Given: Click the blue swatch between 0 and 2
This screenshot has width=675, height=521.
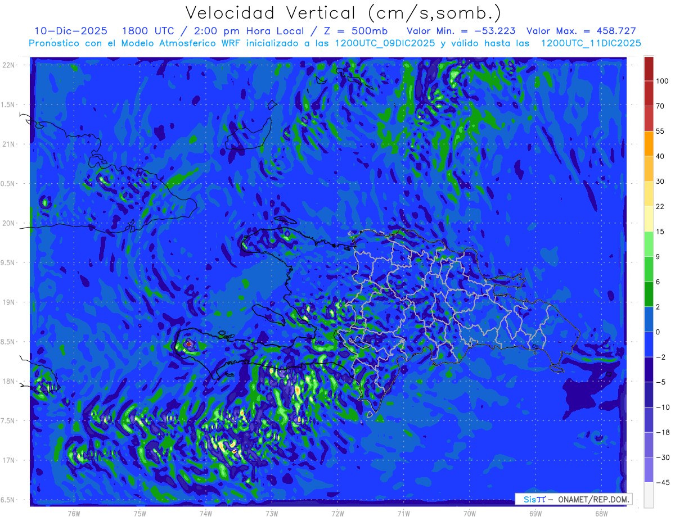Looking at the screenshot, I should (x=649, y=319).
